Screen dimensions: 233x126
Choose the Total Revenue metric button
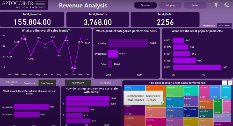coord(47,83)
